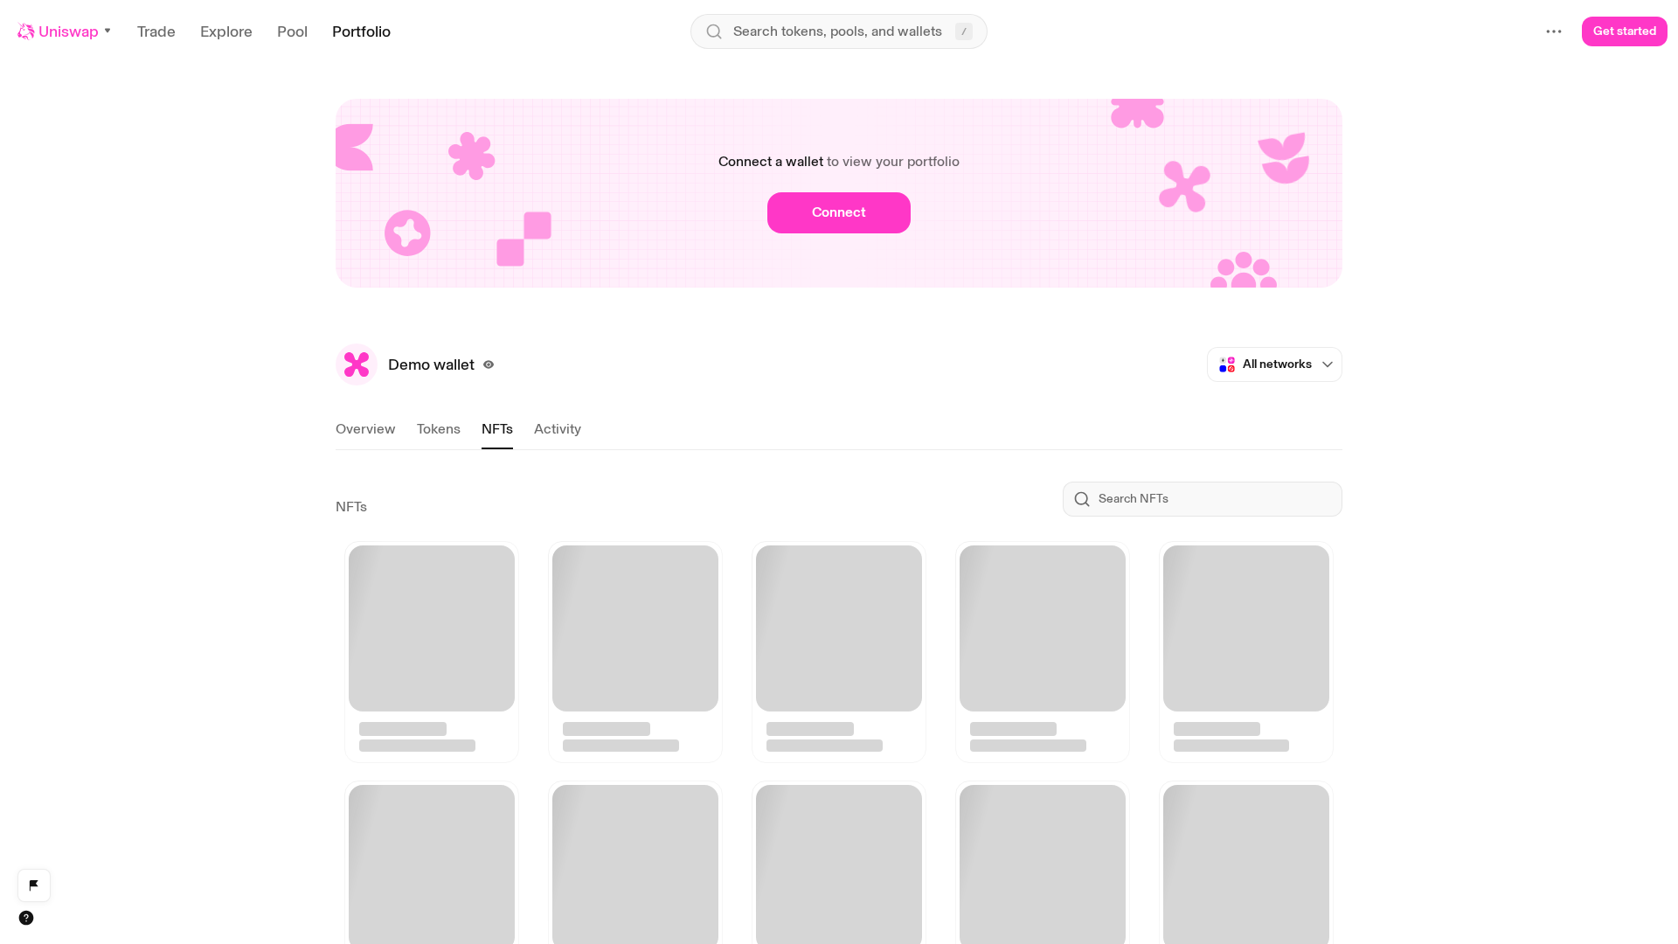Open the help question mark icon

pos(26,918)
